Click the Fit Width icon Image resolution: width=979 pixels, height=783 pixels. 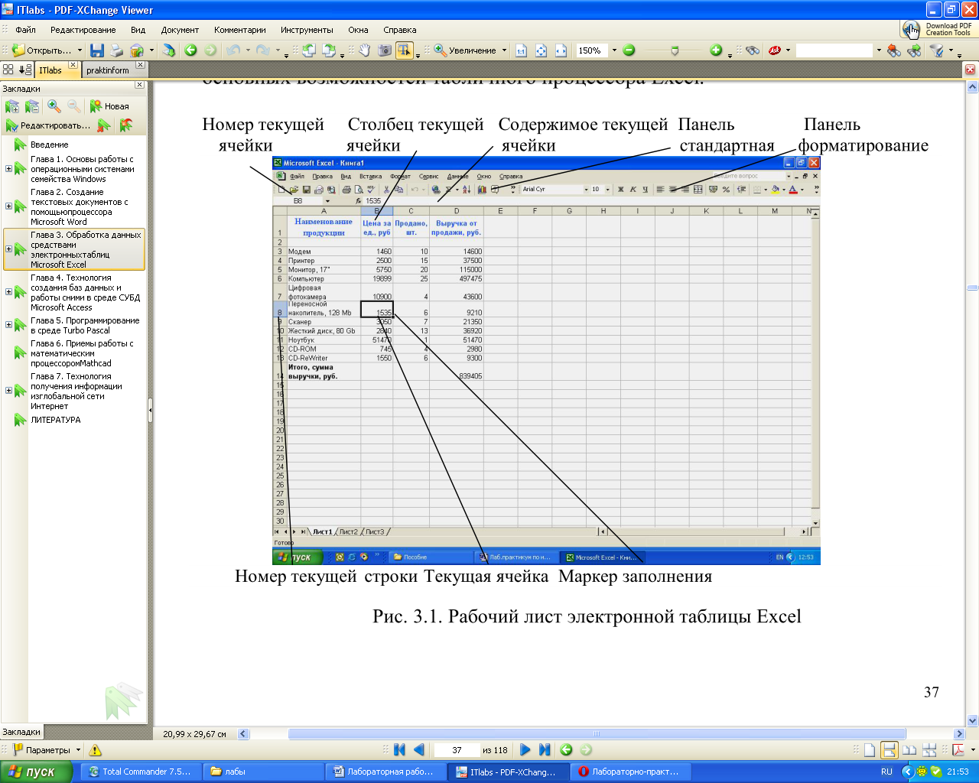coord(561,50)
